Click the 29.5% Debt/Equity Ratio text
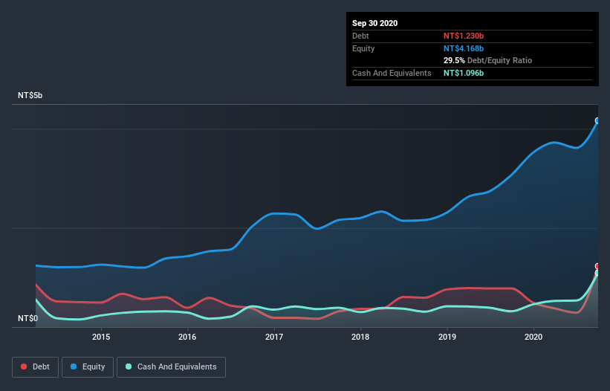The image size is (610, 391). 487,60
